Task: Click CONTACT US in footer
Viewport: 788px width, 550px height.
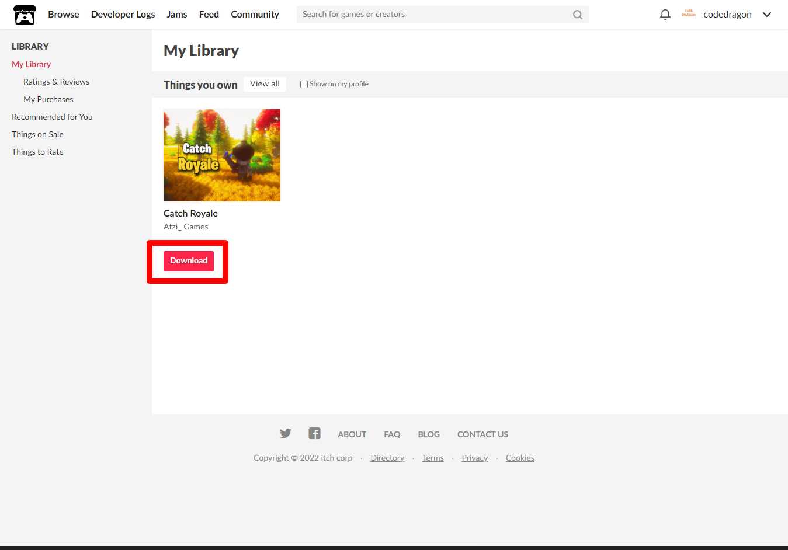Action: [x=482, y=434]
